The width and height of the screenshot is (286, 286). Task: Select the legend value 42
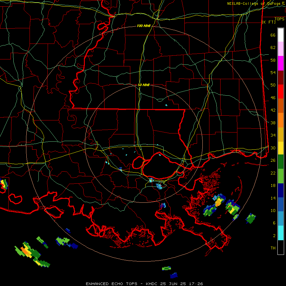pos(273,110)
